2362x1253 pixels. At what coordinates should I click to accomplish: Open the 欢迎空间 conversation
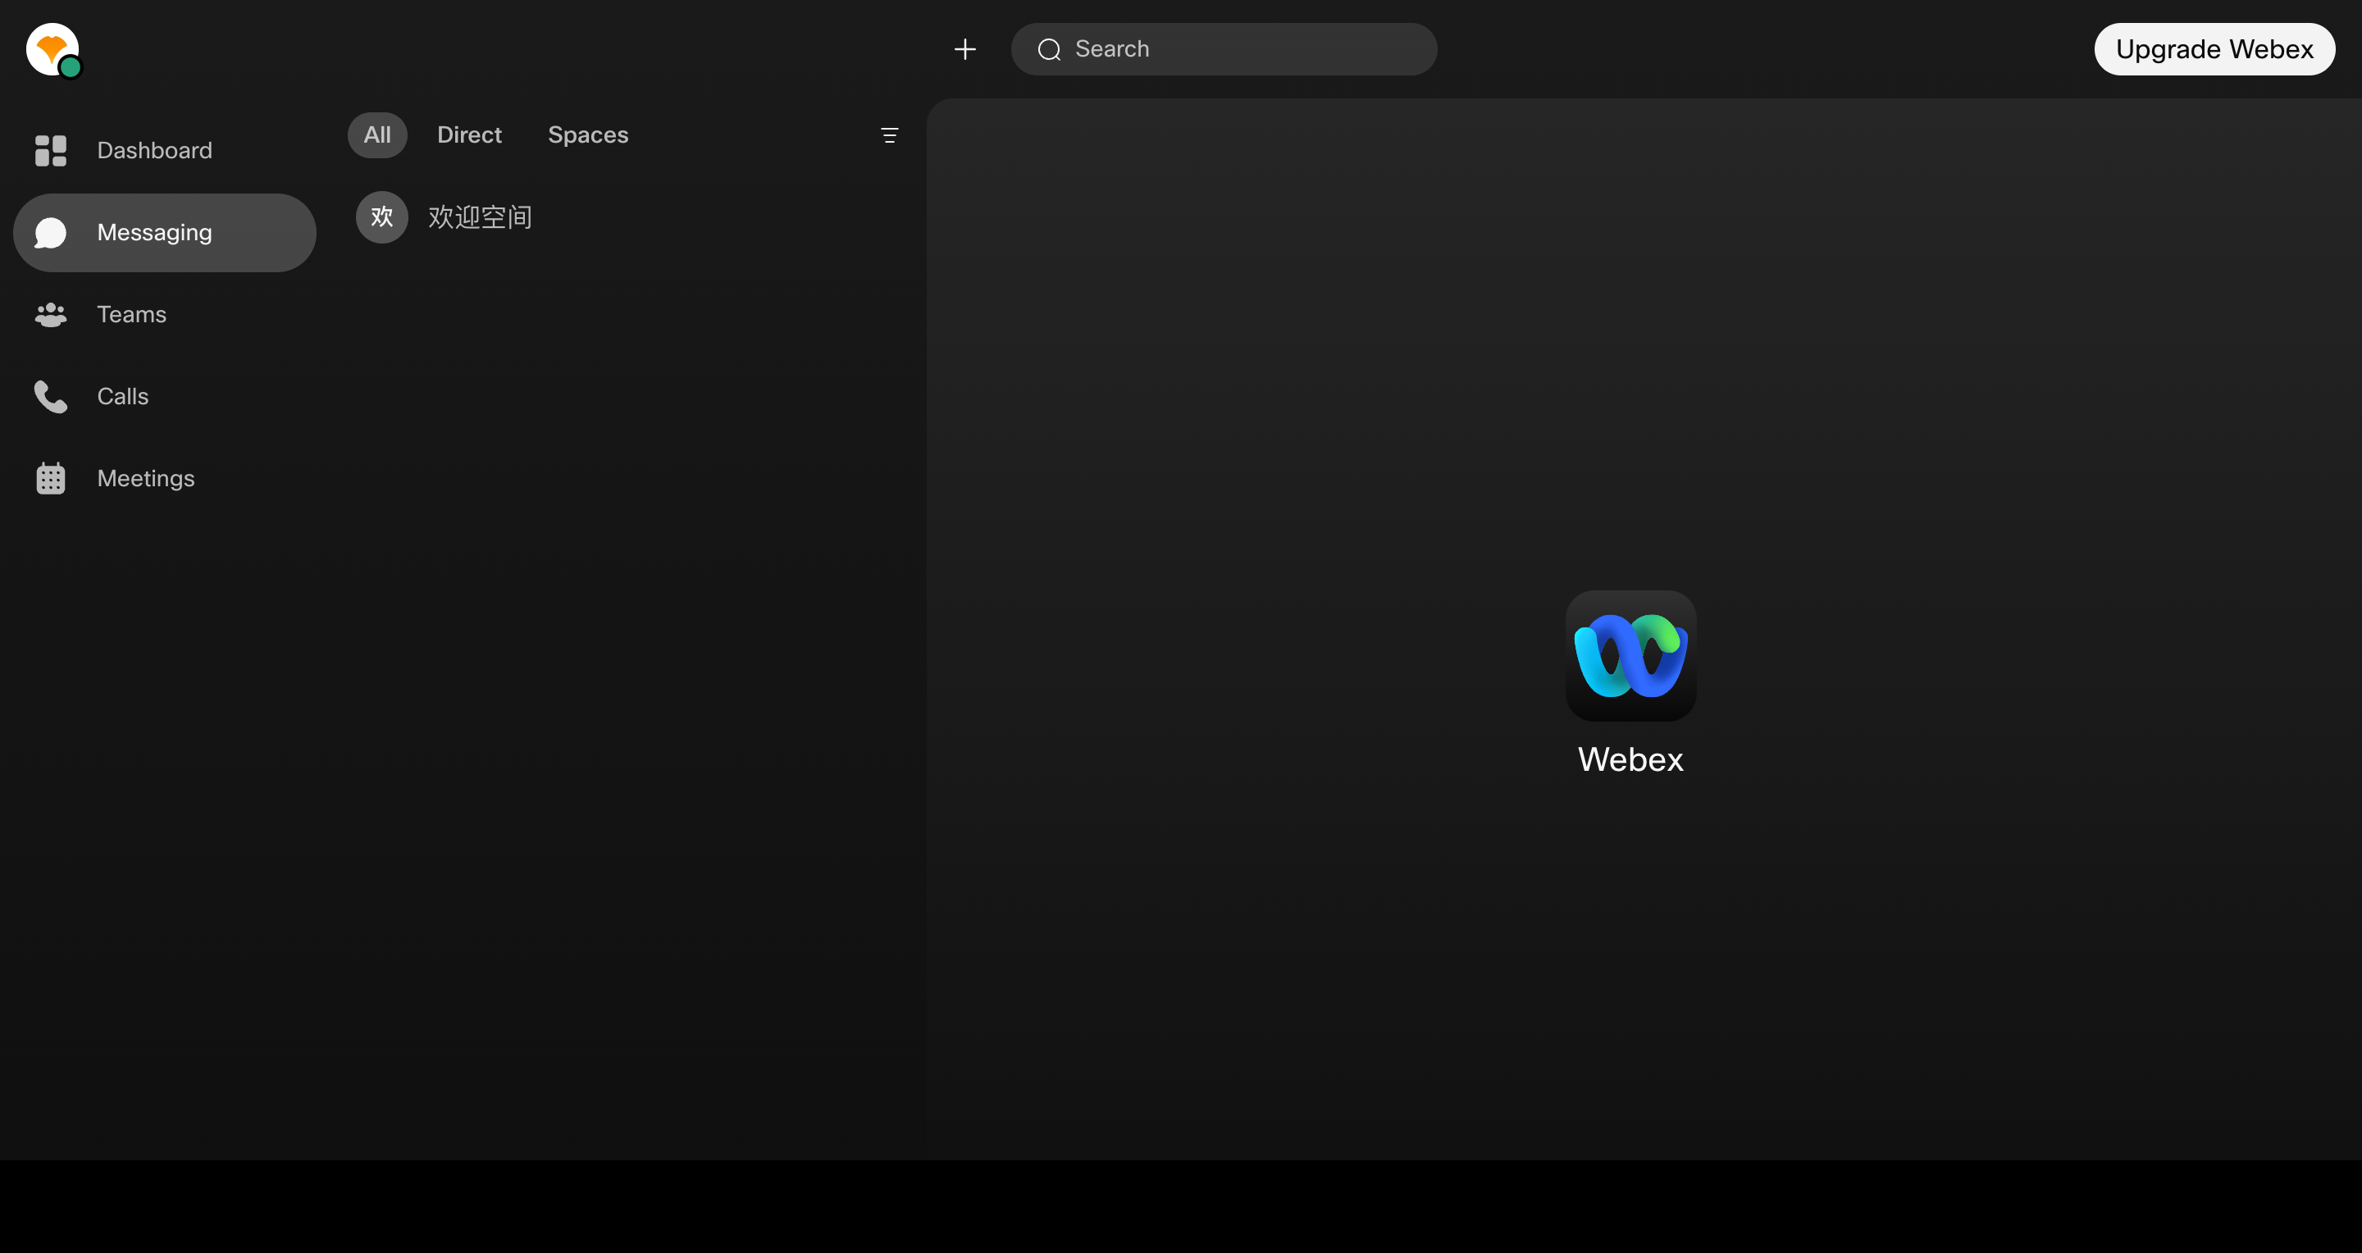tap(629, 217)
